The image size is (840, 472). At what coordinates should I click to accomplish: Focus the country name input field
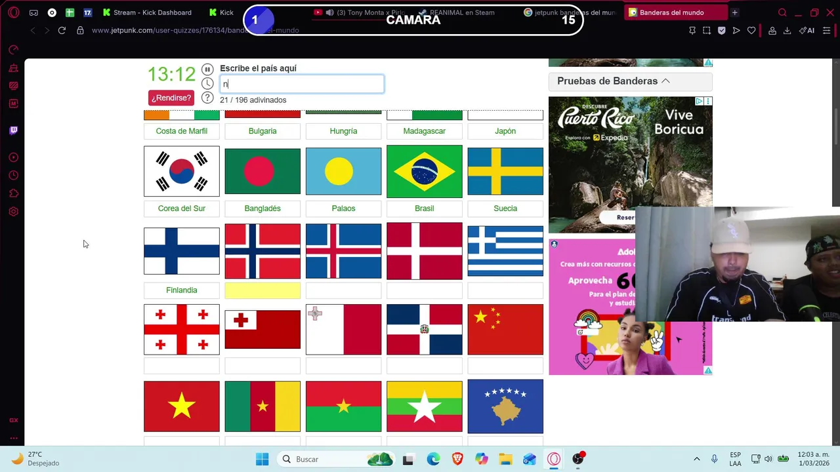tap(302, 84)
